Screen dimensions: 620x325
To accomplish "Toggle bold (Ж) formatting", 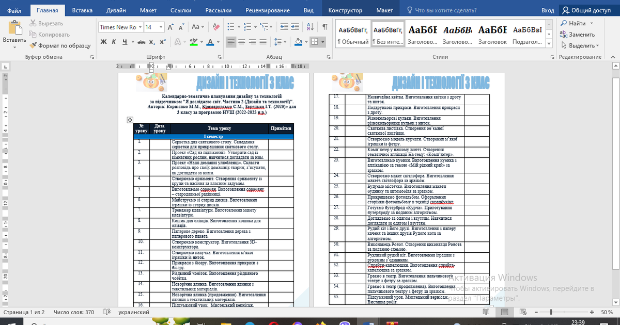I will 103,42.
